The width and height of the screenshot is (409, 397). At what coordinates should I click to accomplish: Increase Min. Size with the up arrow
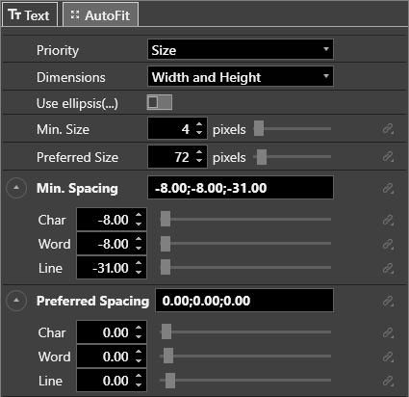[199, 124]
